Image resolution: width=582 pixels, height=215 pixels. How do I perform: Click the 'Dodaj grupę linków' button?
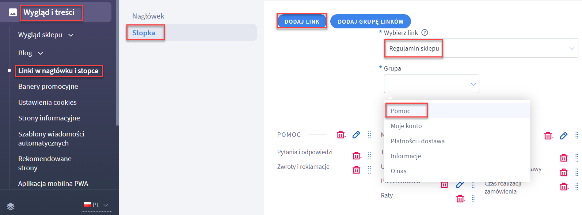click(x=370, y=21)
